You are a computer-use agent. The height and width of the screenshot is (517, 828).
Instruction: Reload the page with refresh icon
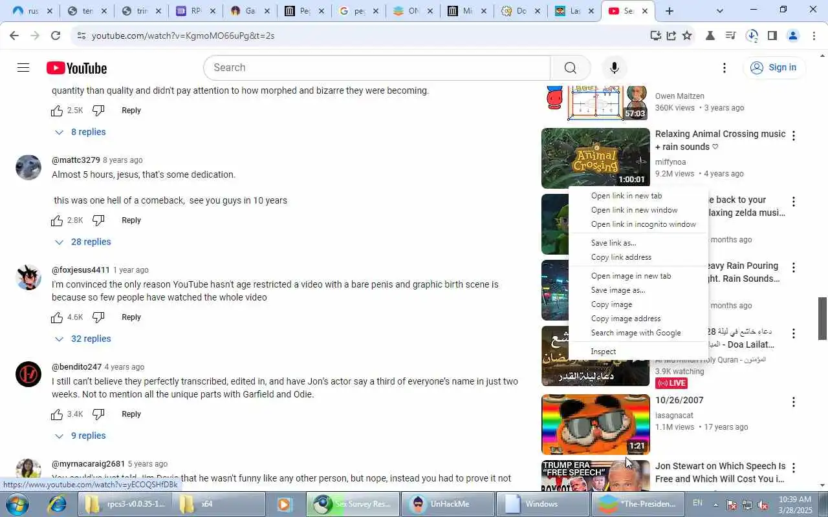[x=56, y=36]
